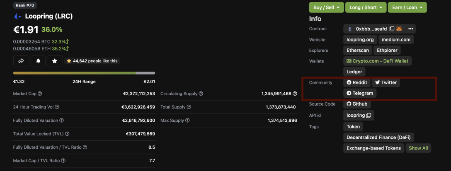Click the Loopring (LRC) heading
Screen dimensions: 451x171
tap(48, 17)
